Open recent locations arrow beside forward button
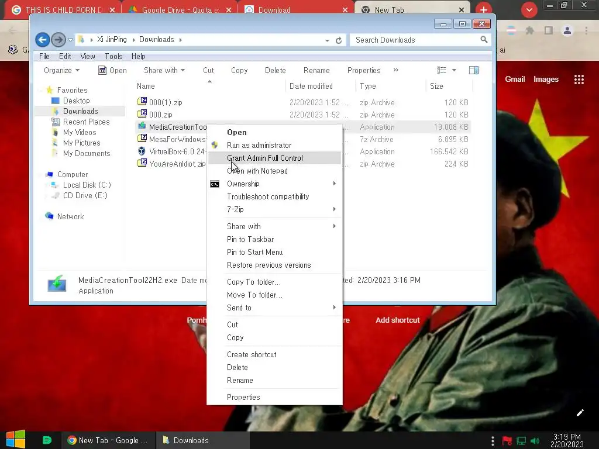 (x=70, y=40)
